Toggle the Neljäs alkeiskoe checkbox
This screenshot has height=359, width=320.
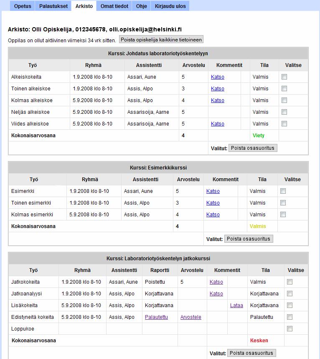coord(284,112)
